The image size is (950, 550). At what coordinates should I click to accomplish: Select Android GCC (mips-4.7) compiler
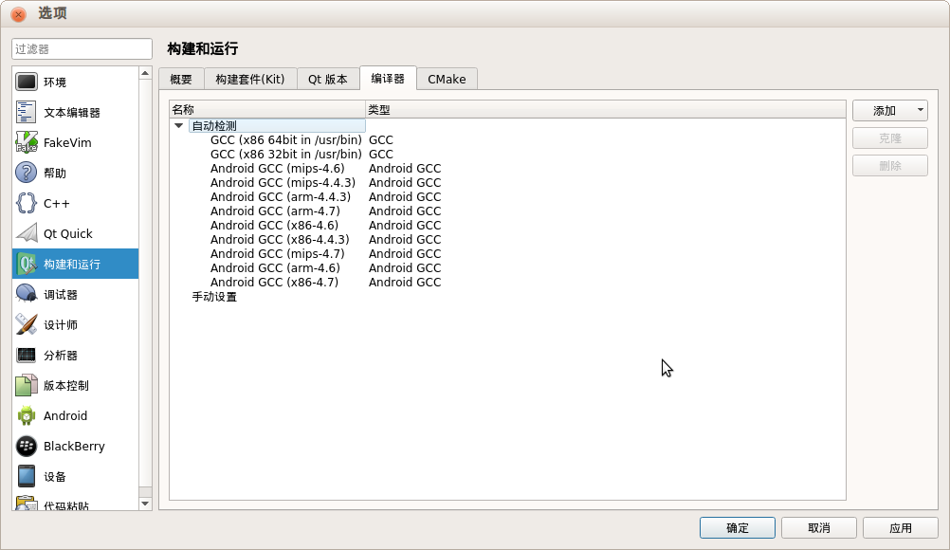278,254
